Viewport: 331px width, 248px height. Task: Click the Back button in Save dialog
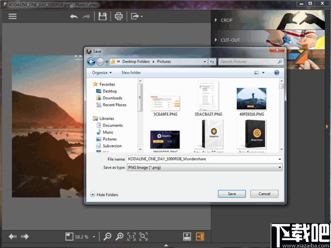92,62
